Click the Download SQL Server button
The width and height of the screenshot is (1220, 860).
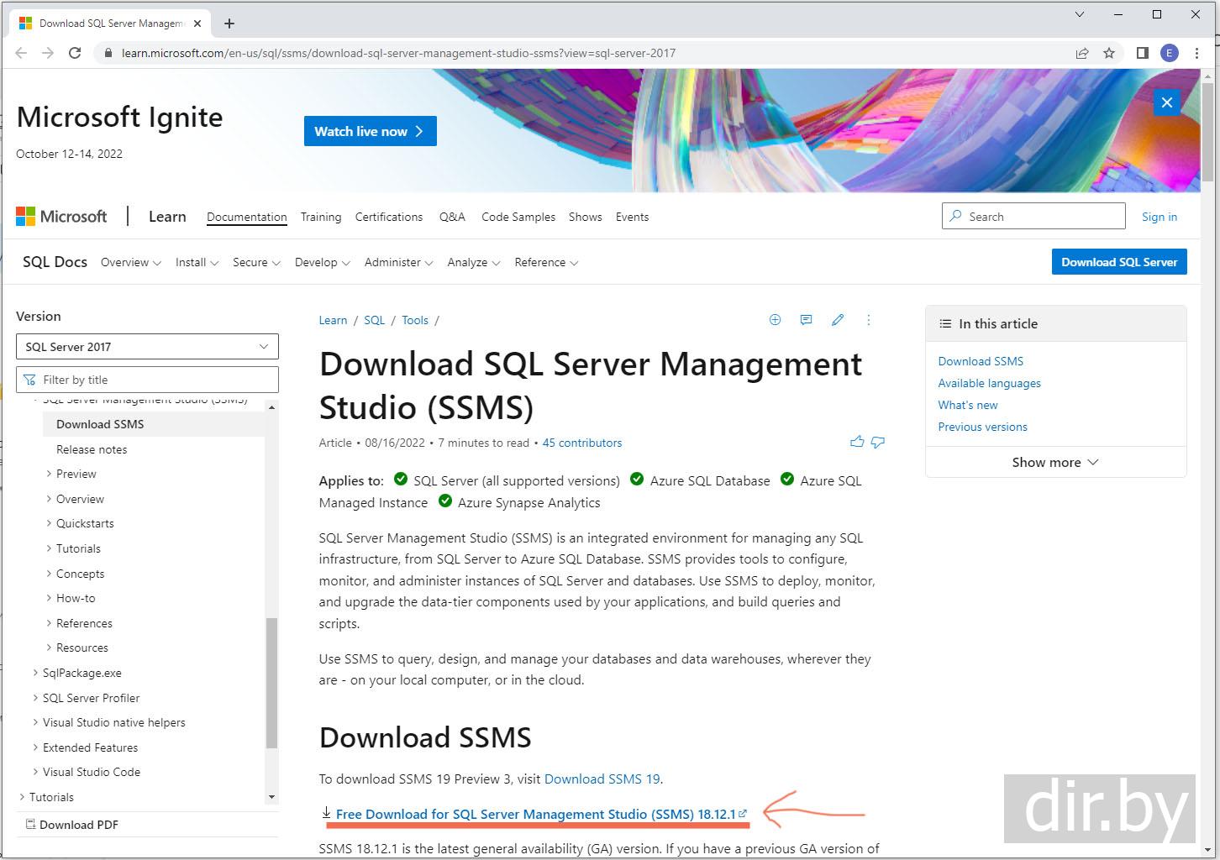click(1118, 262)
